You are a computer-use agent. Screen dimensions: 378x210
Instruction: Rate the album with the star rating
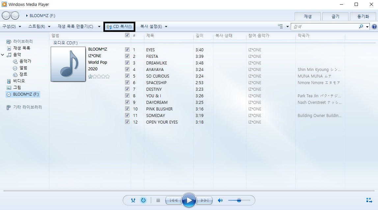[99, 77]
